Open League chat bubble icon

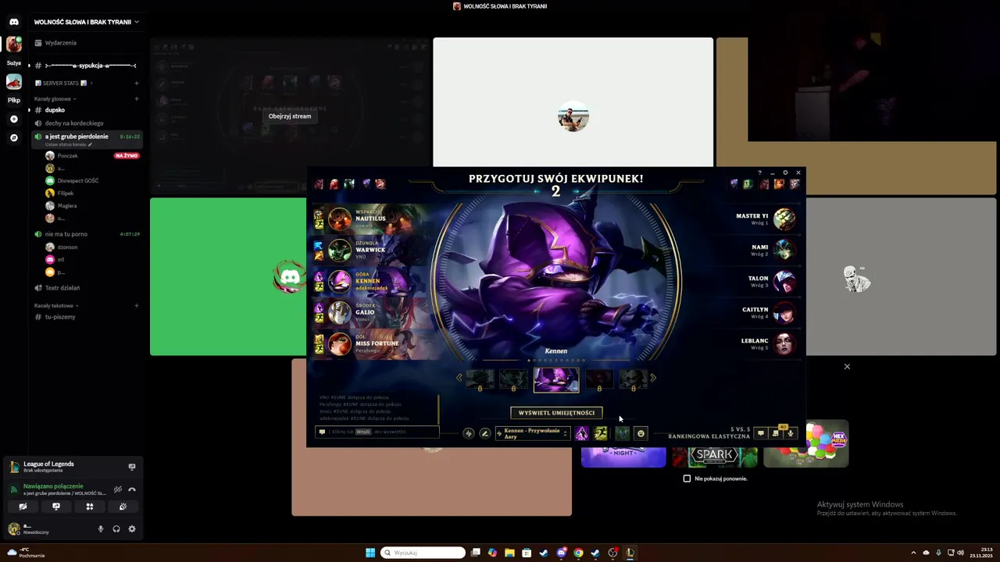point(760,433)
